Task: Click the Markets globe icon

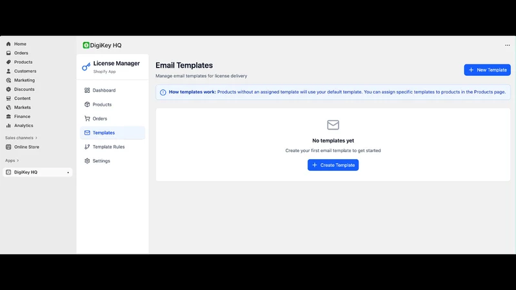Action: click(8, 107)
